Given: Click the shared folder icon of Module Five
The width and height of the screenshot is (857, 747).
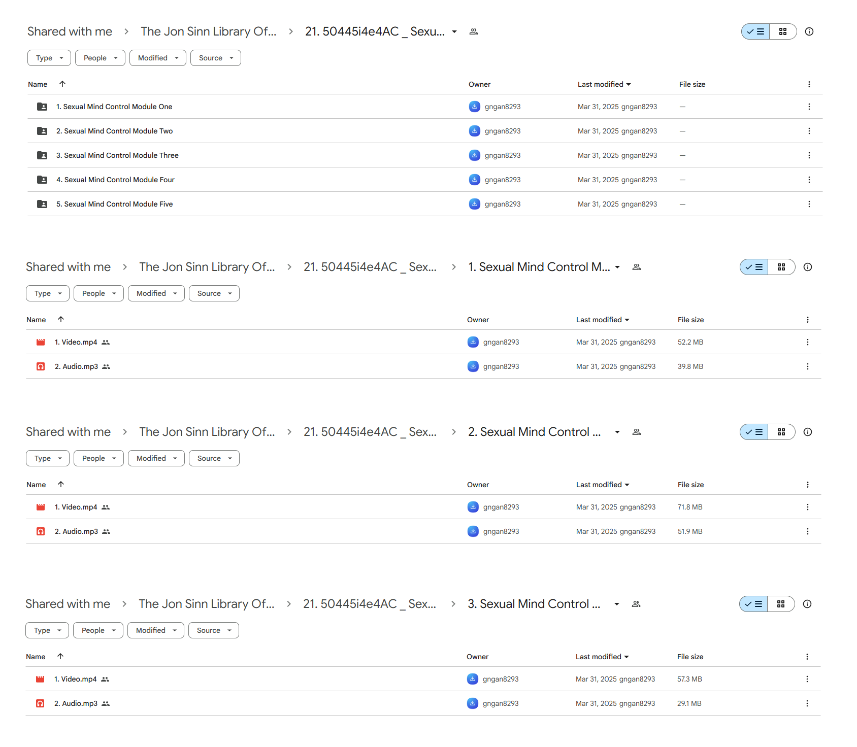Looking at the screenshot, I should 42,204.
